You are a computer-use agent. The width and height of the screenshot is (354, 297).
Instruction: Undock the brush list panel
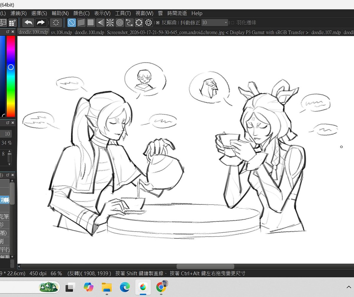8,175
